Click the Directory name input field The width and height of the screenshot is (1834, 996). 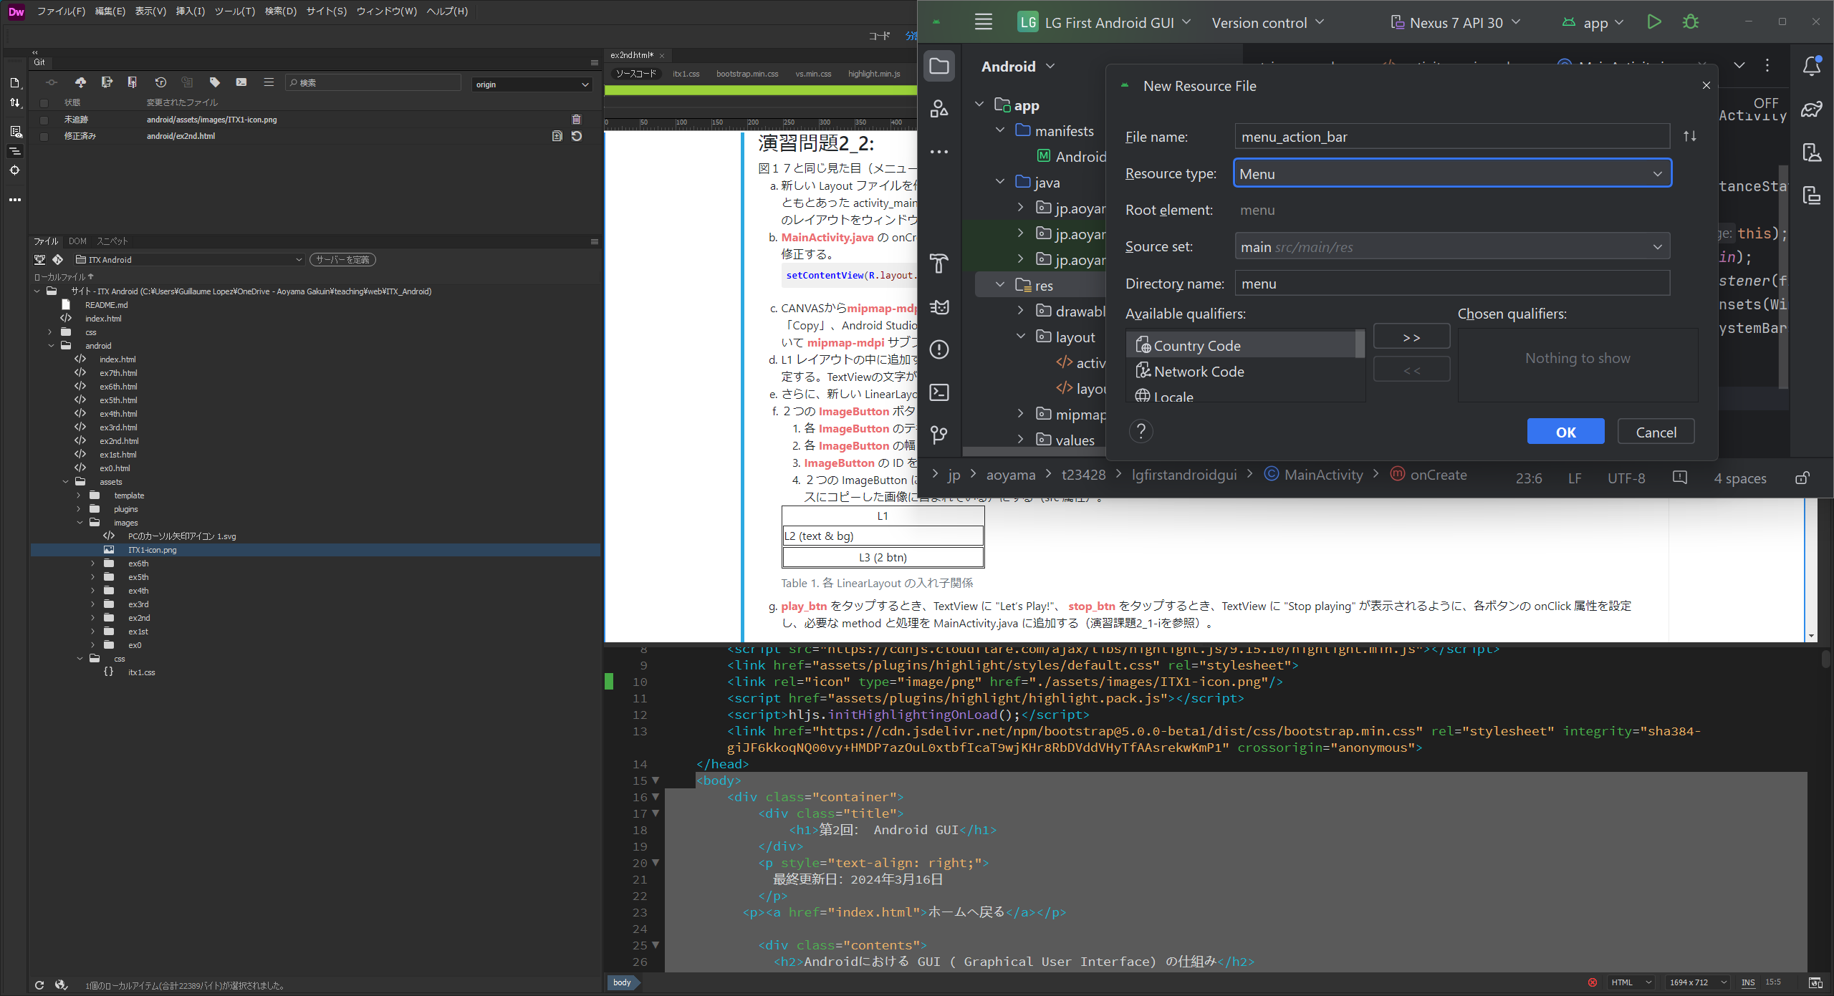(x=1452, y=283)
